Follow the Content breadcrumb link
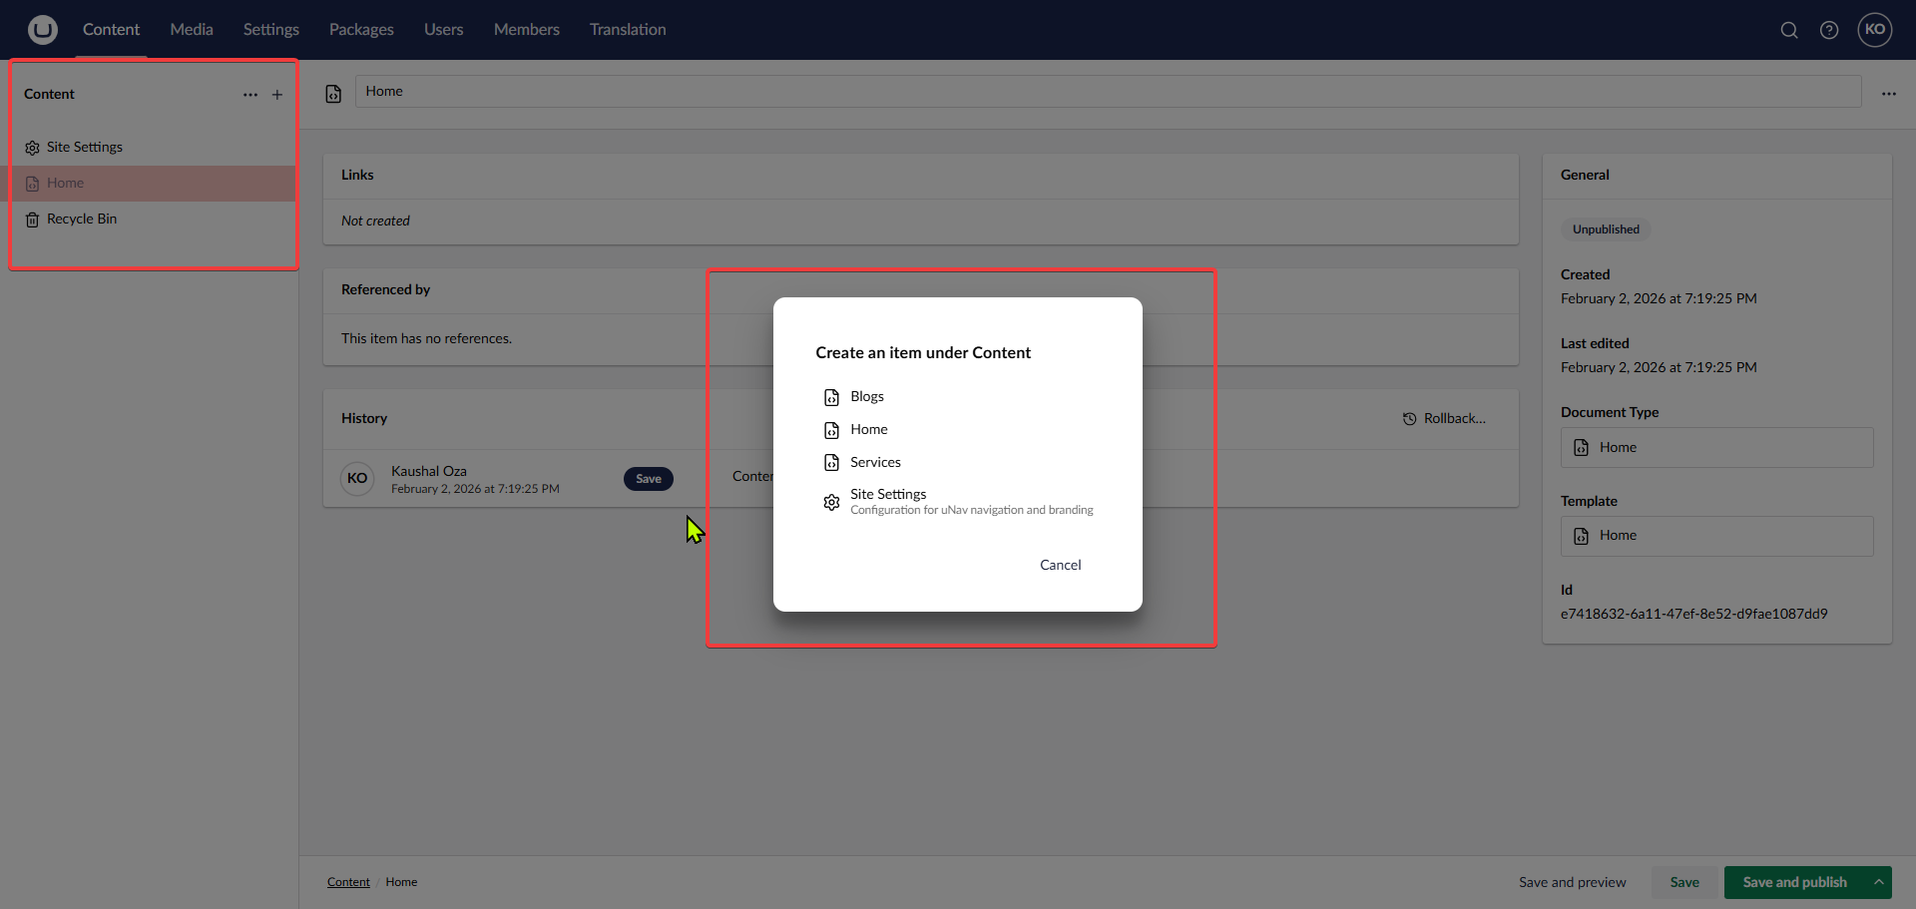1916x909 pixels. (347, 882)
